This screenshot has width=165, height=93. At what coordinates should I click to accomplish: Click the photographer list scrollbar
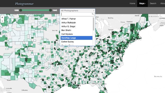(94, 24)
